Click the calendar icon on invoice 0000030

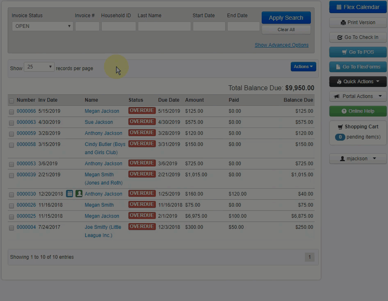pyautogui.click(x=70, y=194)
